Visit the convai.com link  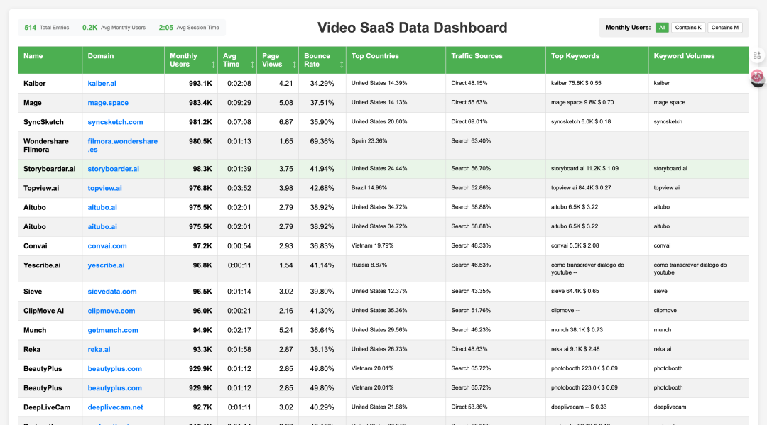pos(107,246)
